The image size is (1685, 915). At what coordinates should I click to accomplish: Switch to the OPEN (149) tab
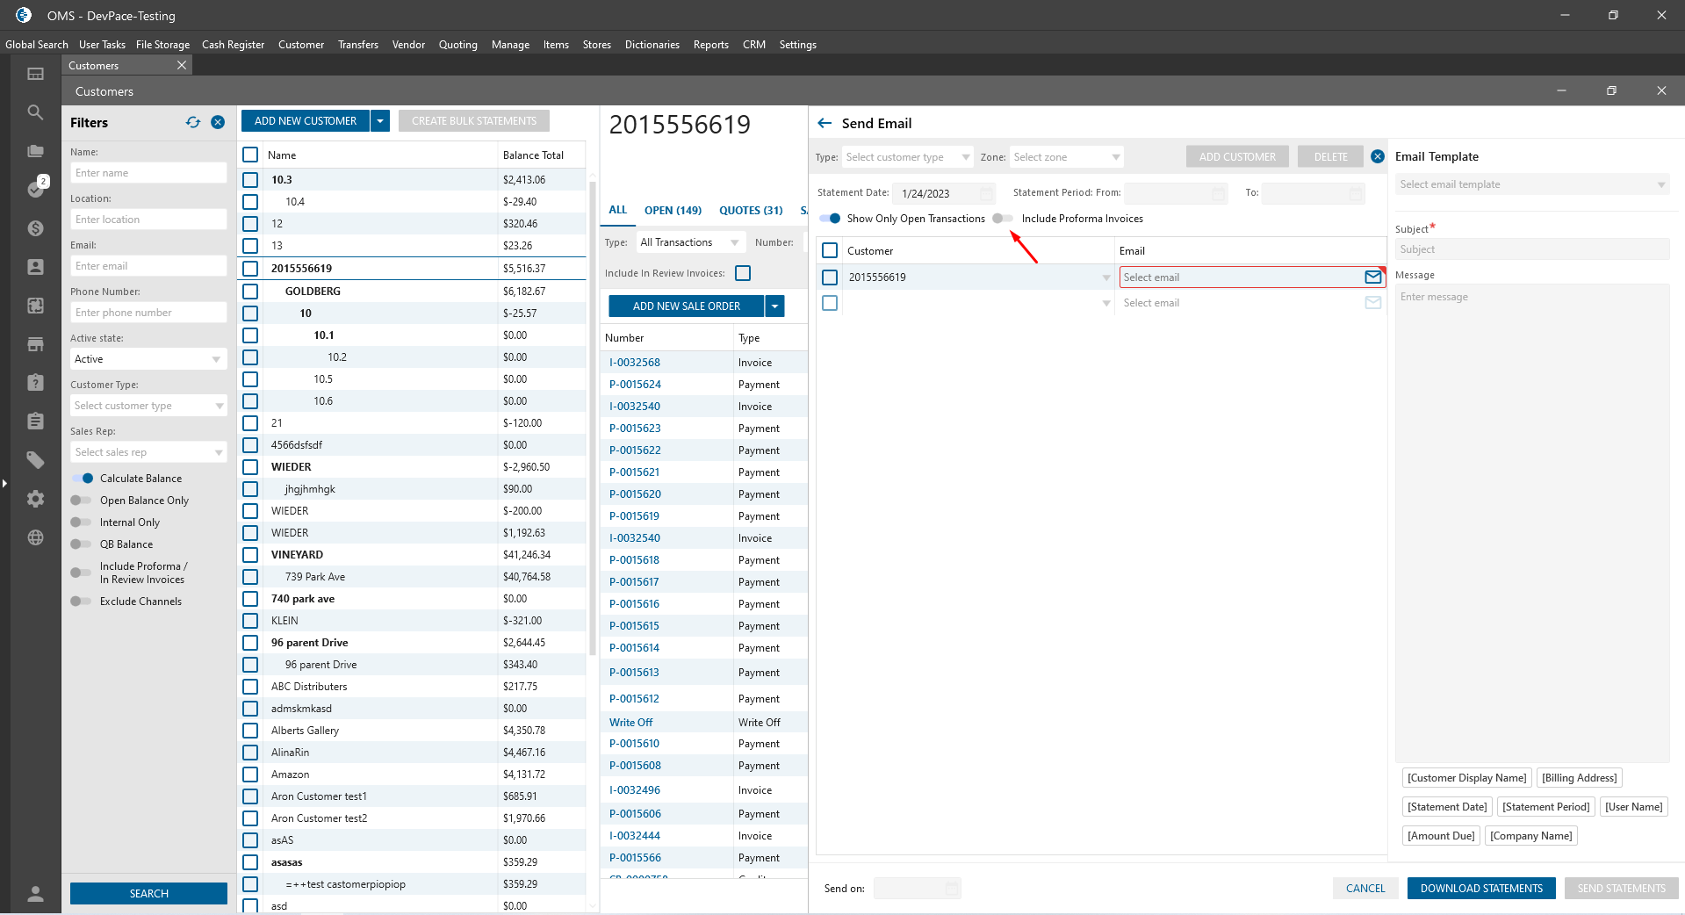[x=673, y=211]
